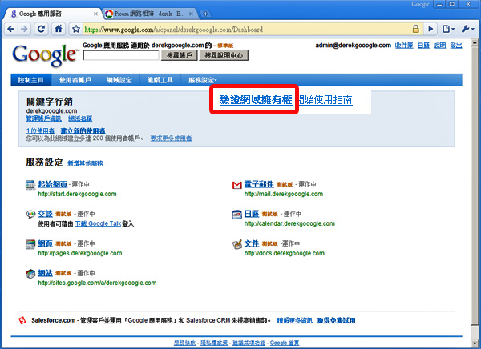The image size is (481, 349).
Task: Click the search text field near the logo
Action: tap(121, 55)
